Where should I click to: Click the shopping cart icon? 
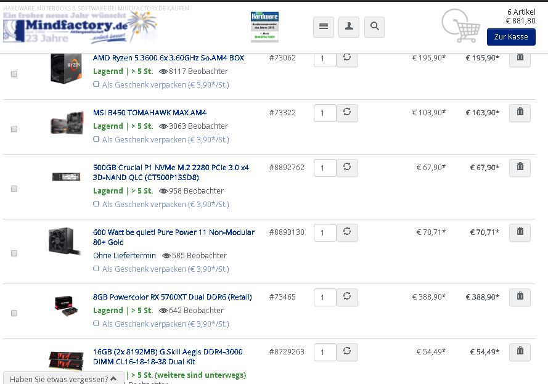tap(461, 25)
